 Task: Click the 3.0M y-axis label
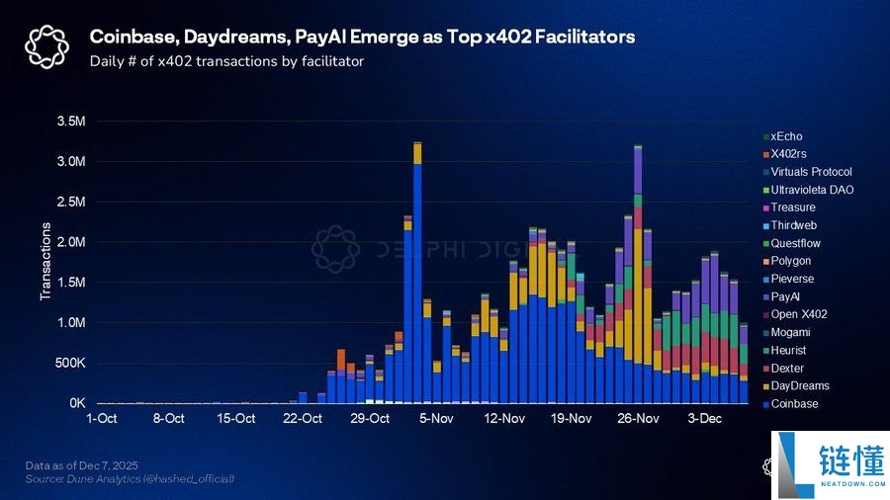[x=71, y=162]
